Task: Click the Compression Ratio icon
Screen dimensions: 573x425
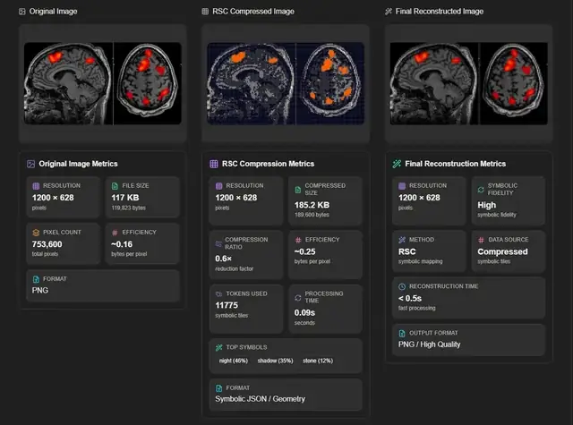Action: [x=218, y=240]
